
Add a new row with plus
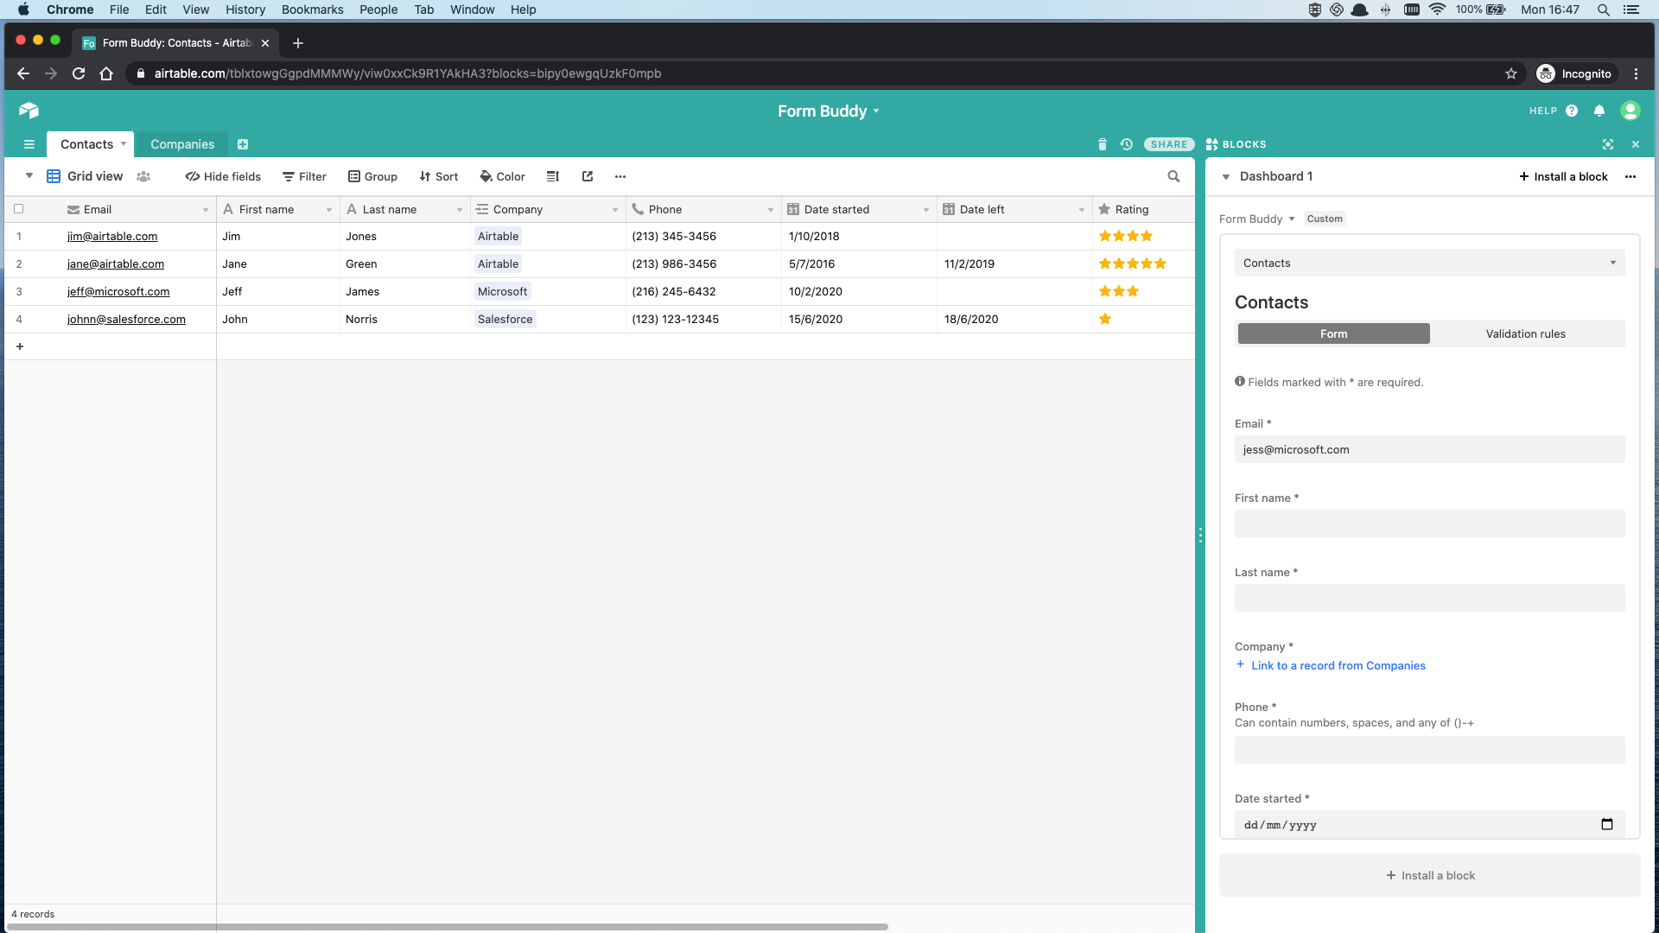click(20, 346)
